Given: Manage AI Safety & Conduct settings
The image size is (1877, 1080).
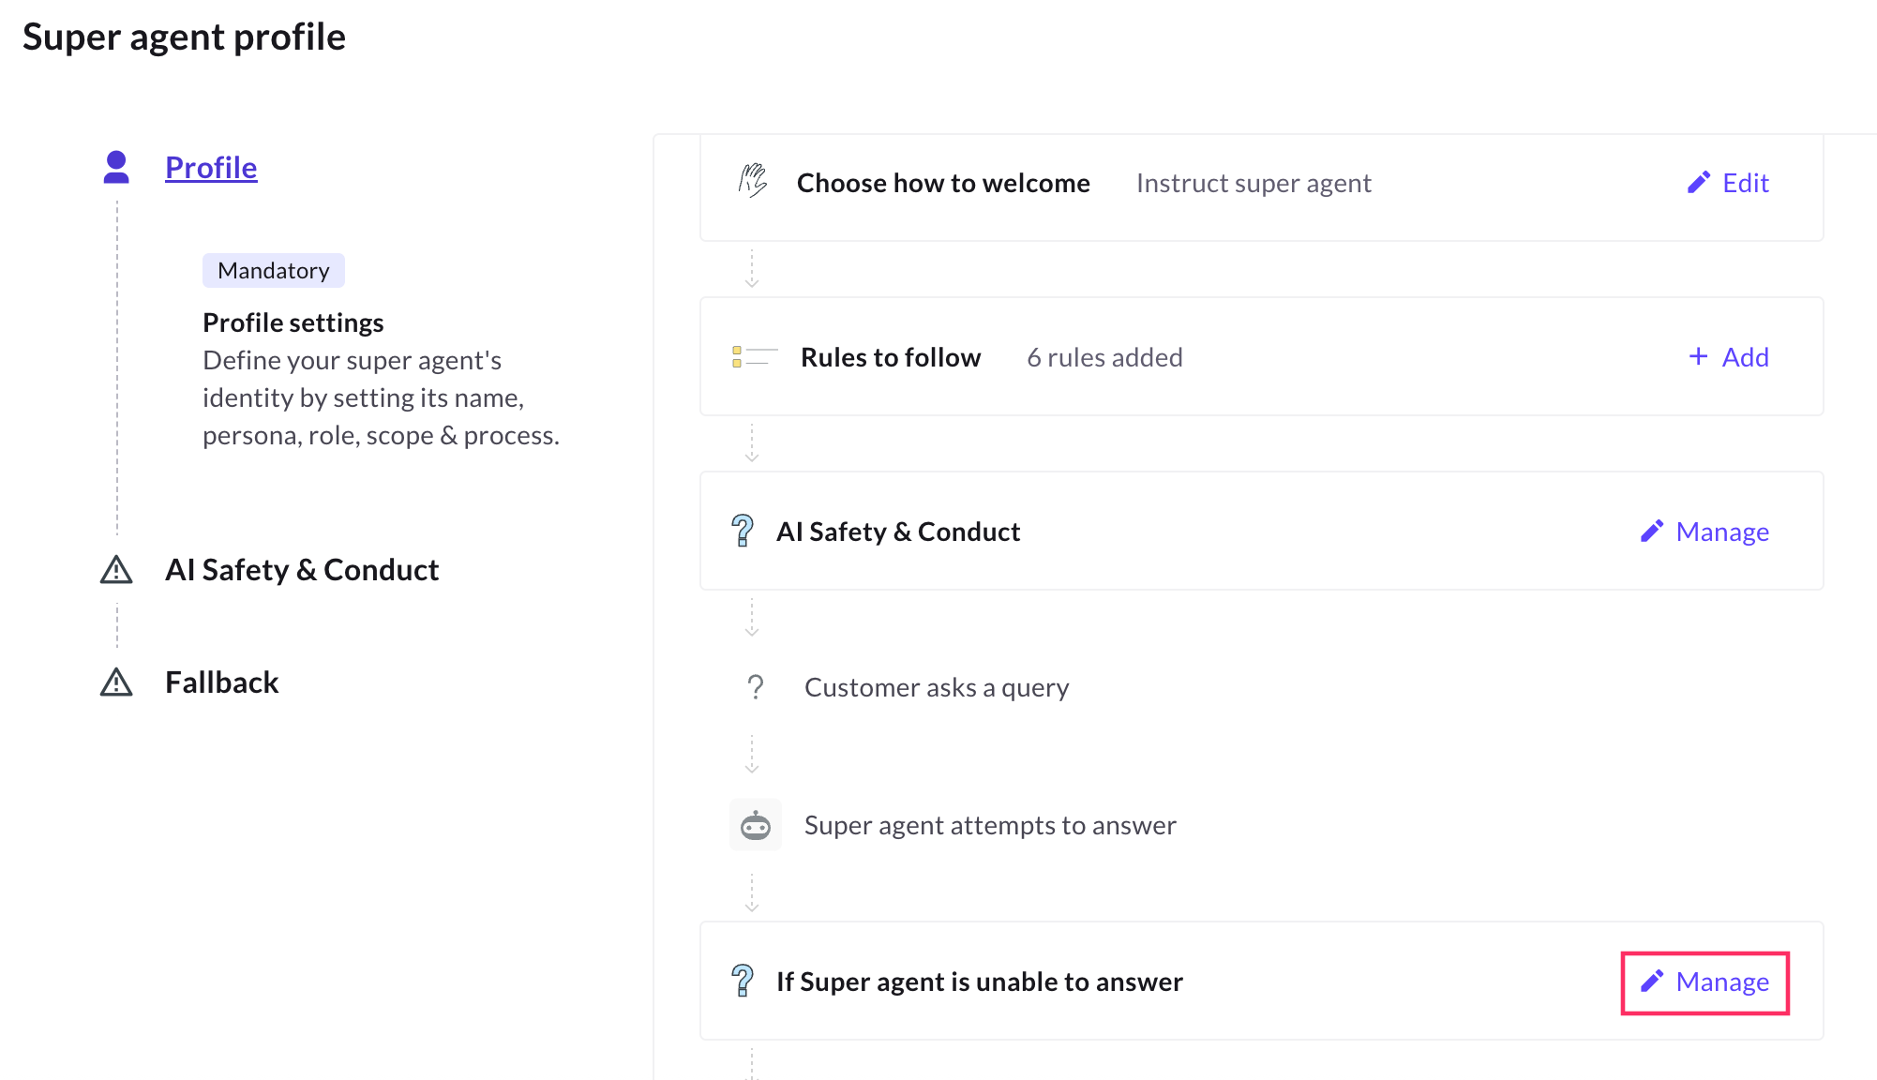Looking at the screenshot, I should 1705,532.
